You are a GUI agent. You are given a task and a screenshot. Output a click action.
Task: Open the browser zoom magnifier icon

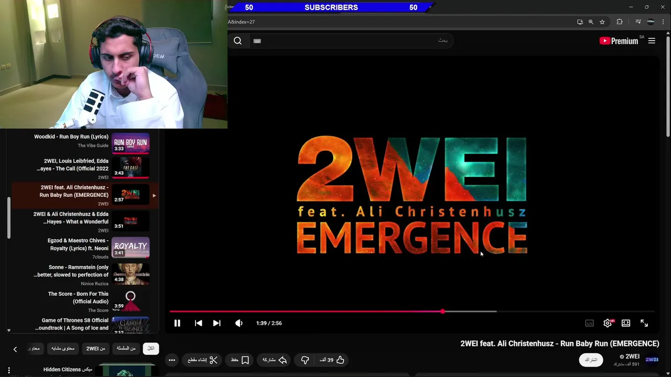point(591,22)
